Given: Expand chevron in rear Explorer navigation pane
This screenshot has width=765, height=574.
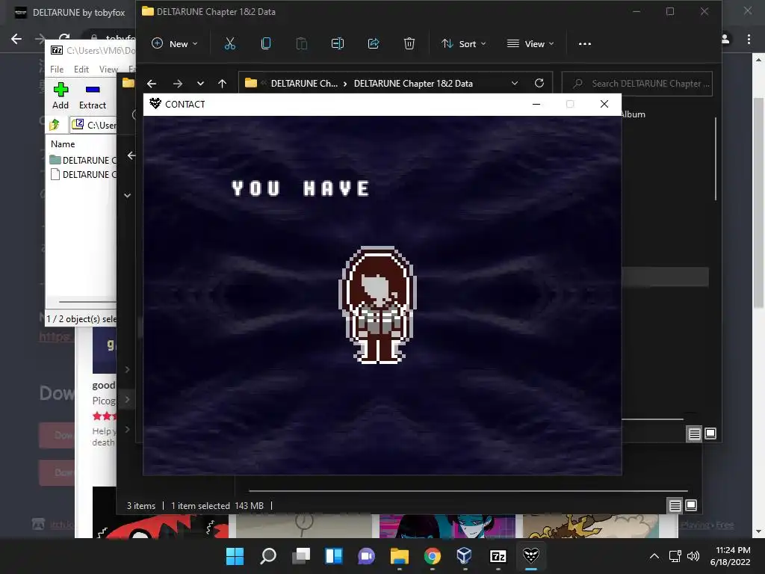Looking at the screenshot, I should [x=127, y=195].
